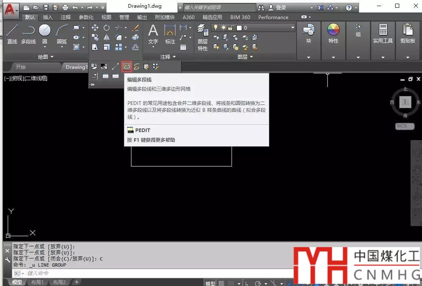Expand the Annotation (注释) panel flyout

click(x=168, y=57)
